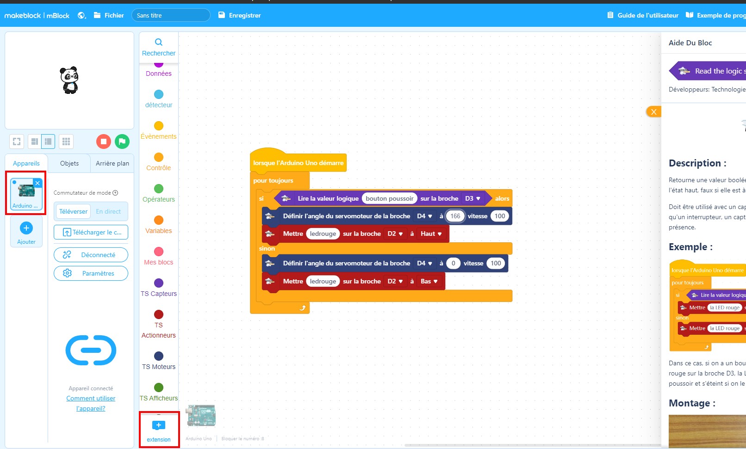Open the Bas level dropdown

point(429,281)
